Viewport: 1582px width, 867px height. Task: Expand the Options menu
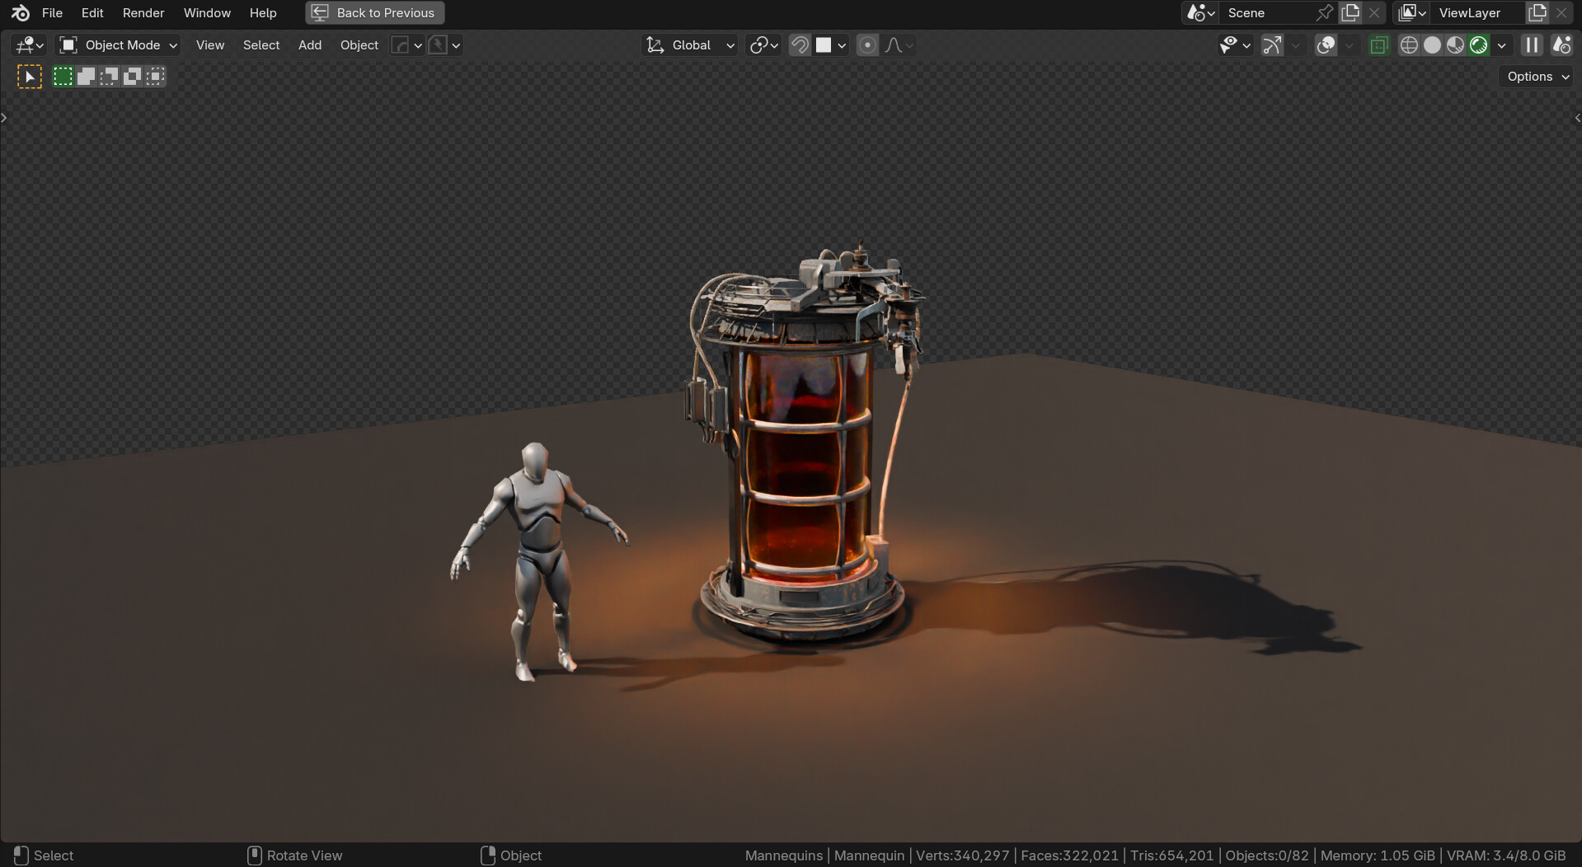[x=1534, y=76]
